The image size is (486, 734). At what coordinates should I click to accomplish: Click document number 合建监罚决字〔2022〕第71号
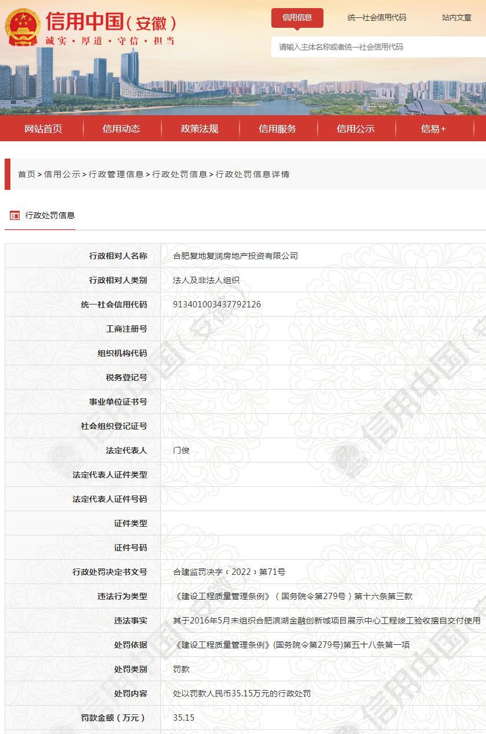click(229, 572)
